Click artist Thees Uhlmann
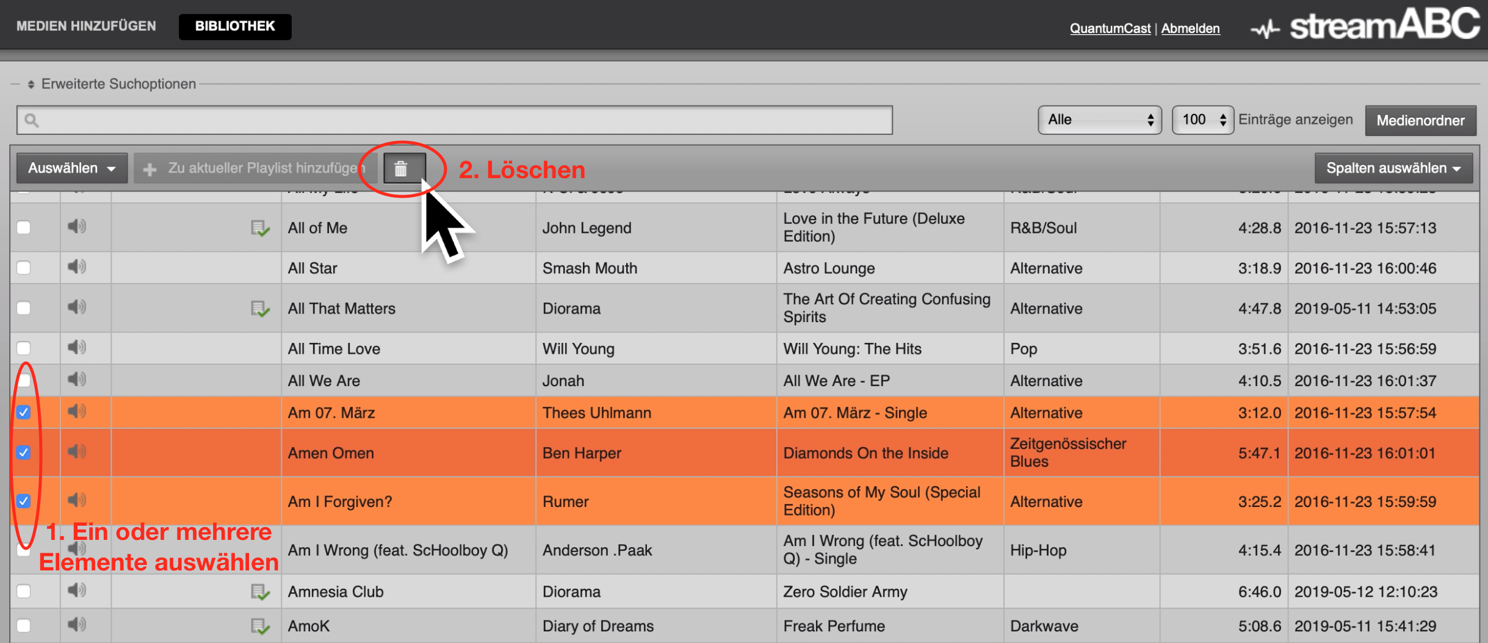Image resolution: width=1488 pixels, height=643 pixels. tap(597, 413)
